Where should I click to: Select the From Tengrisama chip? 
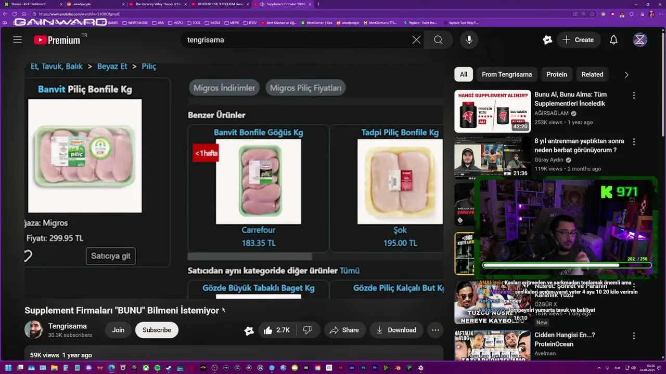pos(507,74)
